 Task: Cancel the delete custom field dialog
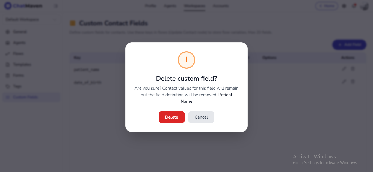point(201,117)
